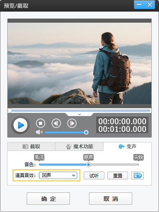Switch to the 截取 tab
Screen dimensions: 159x212
[x=31, y=146]
